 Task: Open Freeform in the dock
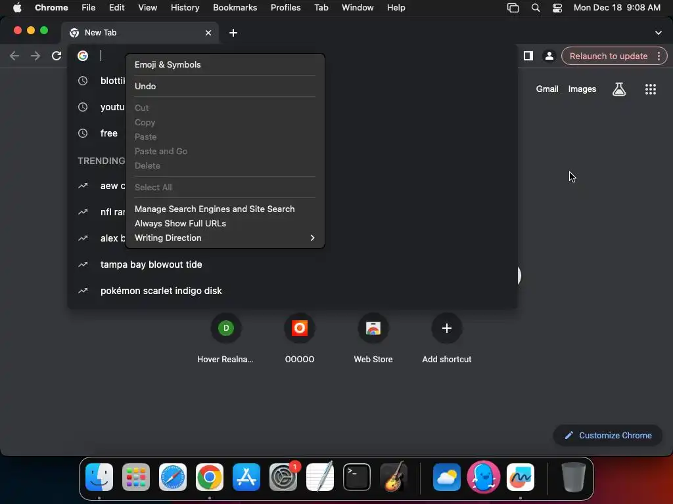521,476
